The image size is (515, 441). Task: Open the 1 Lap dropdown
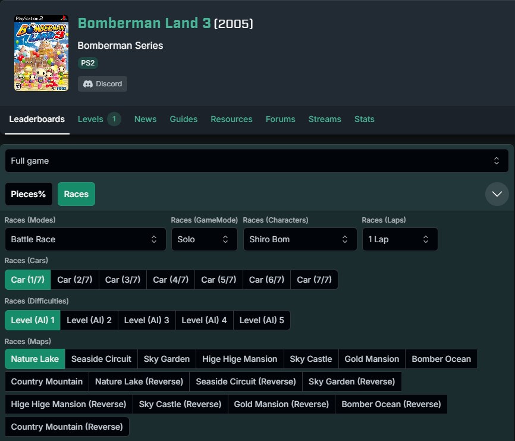[400, 239]
